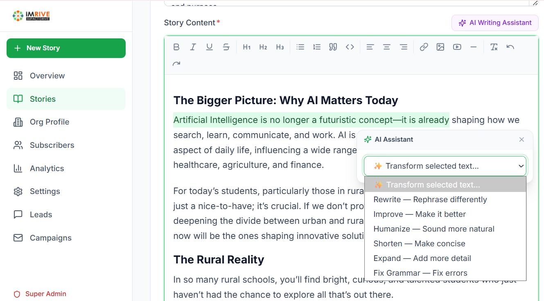
Task: Toggle bold formatting in editor toolbar
Action: coord(176,47)
